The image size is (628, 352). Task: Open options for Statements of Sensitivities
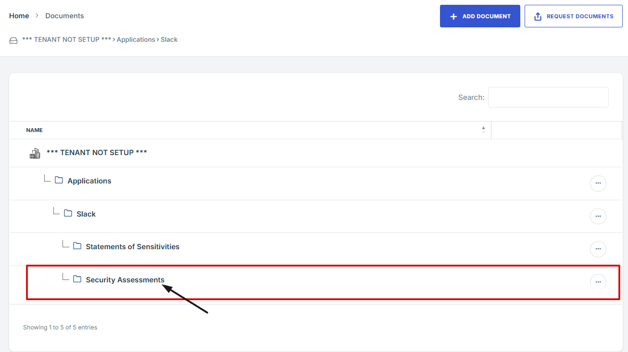598,249
